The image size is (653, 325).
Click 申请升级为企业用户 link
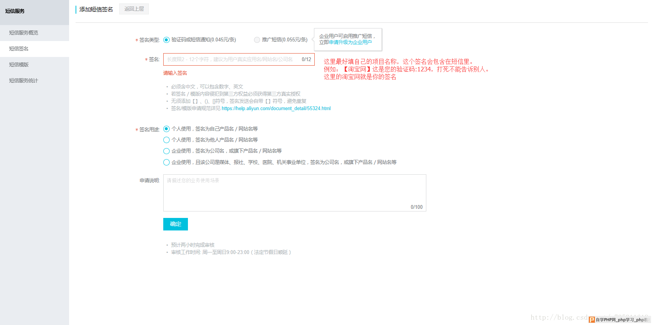350,42
